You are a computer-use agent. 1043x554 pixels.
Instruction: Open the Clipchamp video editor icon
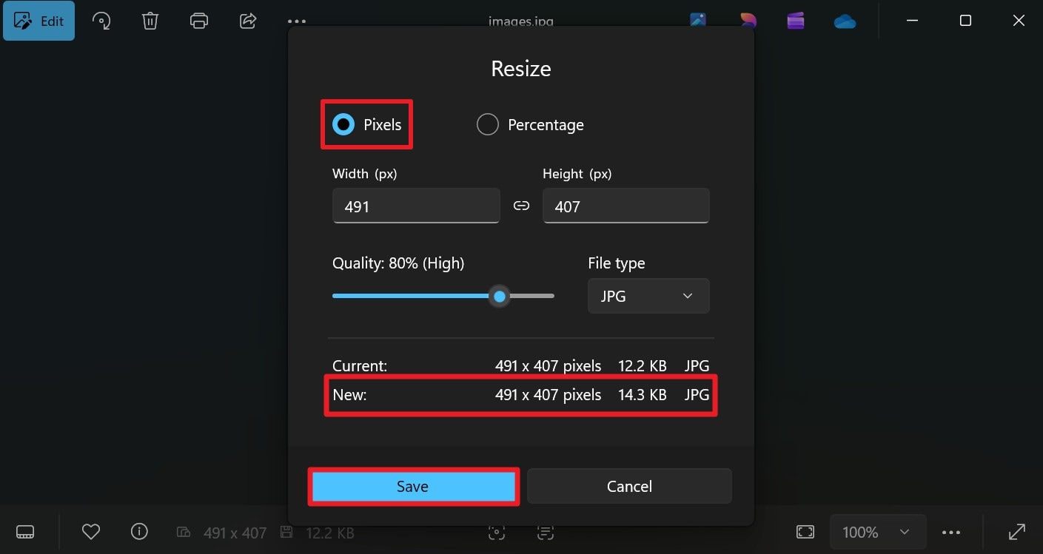(796, 21)
